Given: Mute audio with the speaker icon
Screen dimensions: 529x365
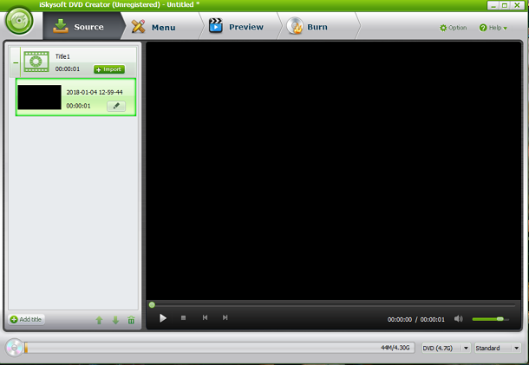Looking at the screenshot, I should pos(458,319).
